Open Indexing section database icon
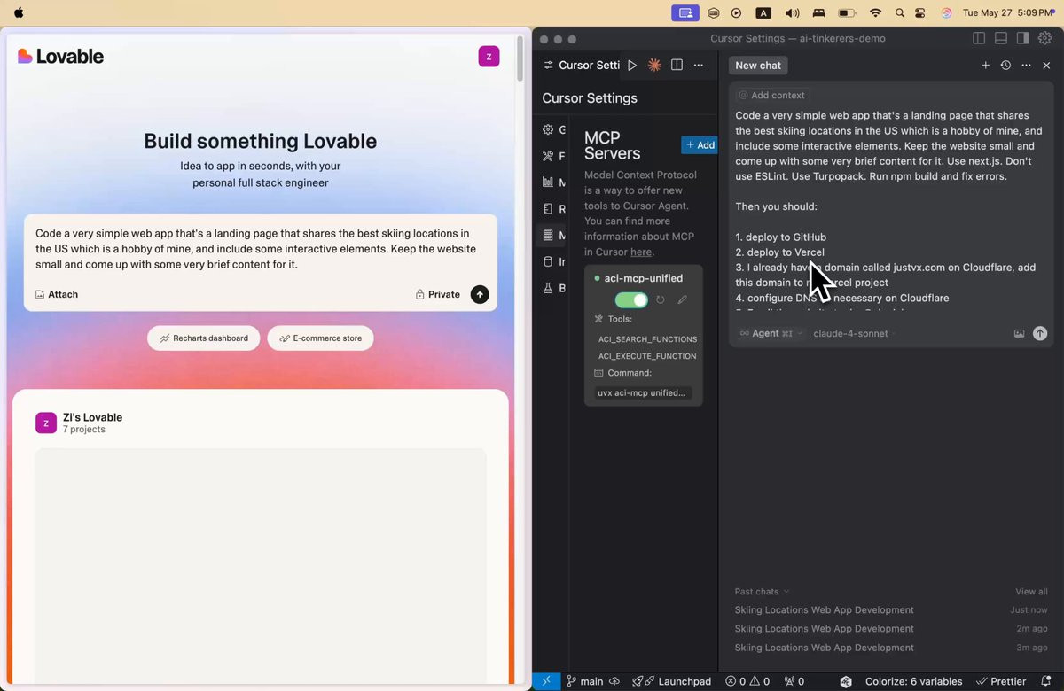This screenshot has width=1064, height=691. pyautogui.click(x=549, y=262)
